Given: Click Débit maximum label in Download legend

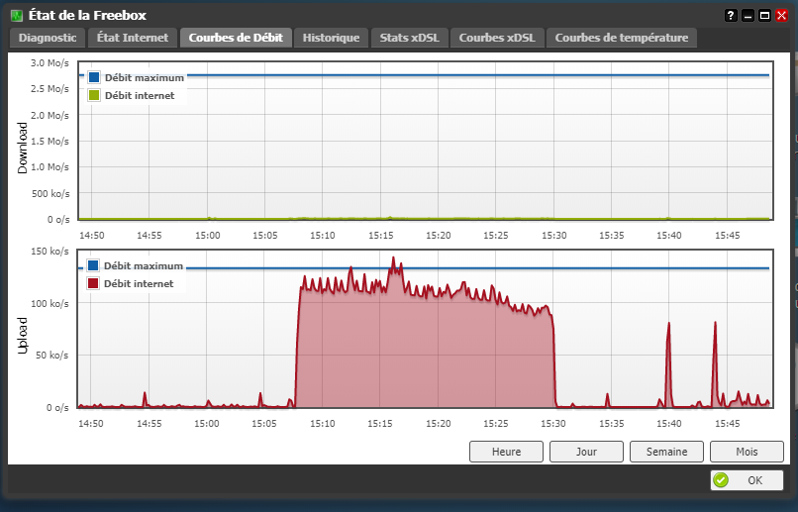Looking at the screenshot, I should 145,78.
